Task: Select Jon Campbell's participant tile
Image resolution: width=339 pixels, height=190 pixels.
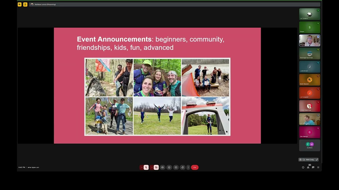Action: [310, 93]
